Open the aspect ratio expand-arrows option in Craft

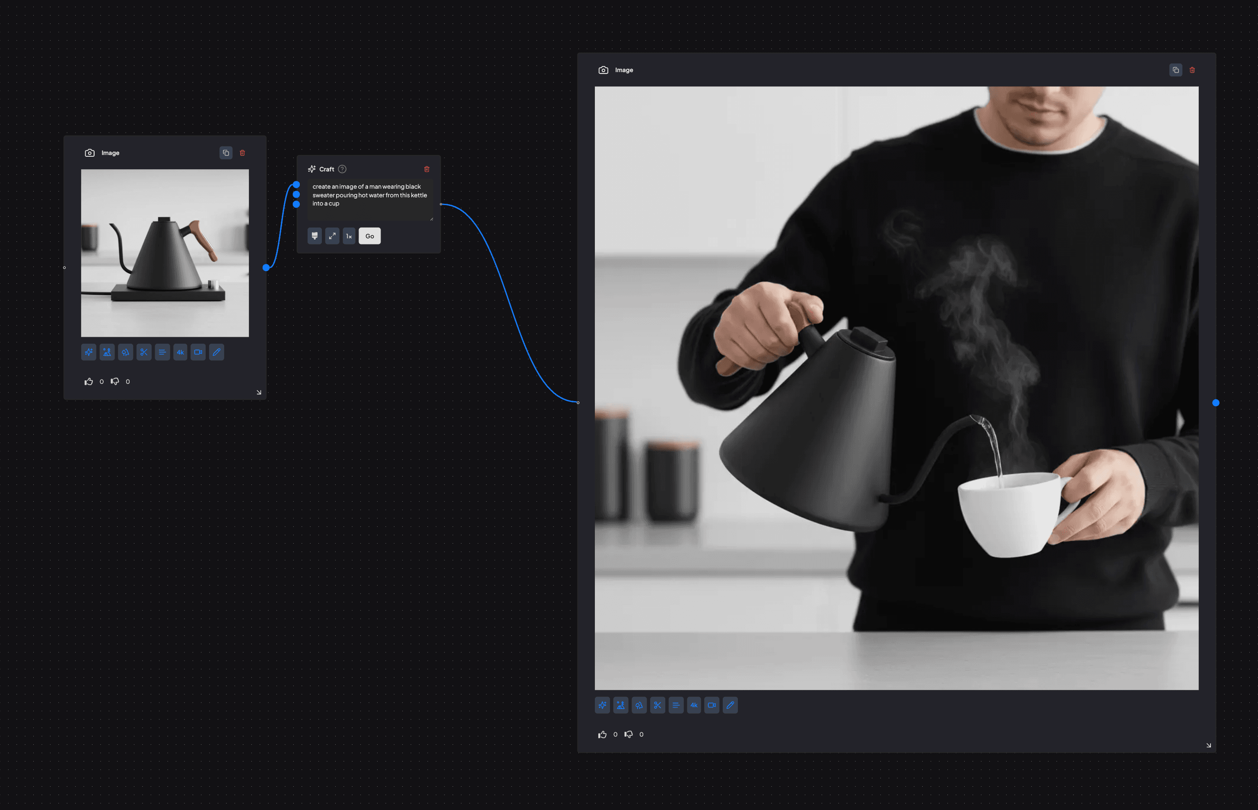(x=332, y=236)
